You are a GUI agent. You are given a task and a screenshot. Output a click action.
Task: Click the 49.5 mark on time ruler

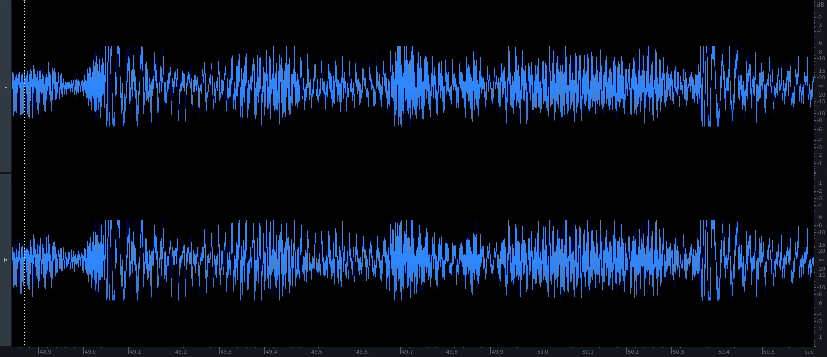point(316,352)
